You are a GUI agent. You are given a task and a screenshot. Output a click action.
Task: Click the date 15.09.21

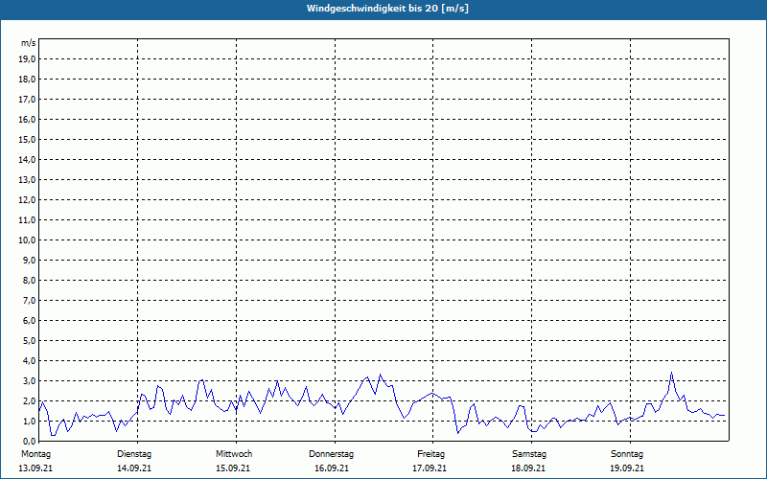233,468
